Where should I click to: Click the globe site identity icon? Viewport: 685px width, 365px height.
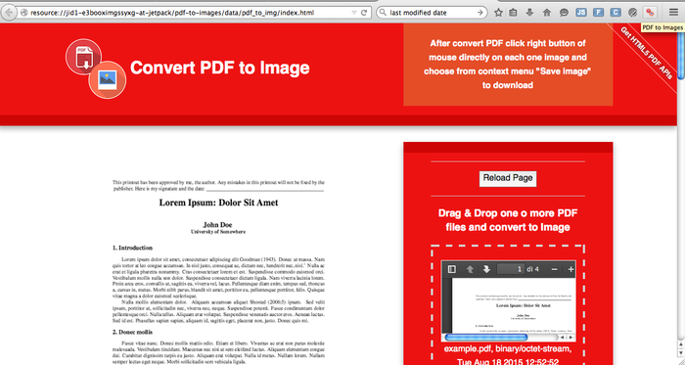pos(24,13)
